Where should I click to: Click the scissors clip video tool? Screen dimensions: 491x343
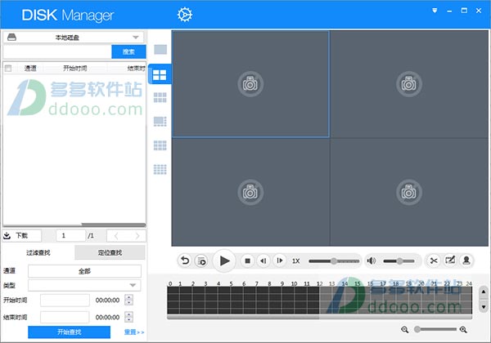point(434,261)
